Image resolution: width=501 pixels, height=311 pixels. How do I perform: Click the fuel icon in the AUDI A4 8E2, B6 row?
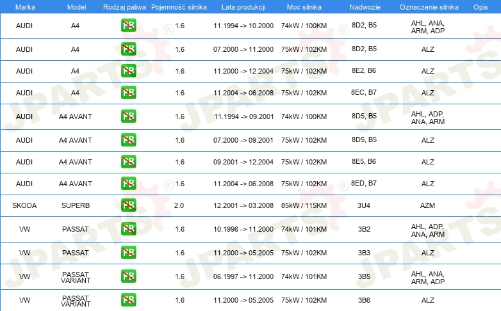coord(128,70)
